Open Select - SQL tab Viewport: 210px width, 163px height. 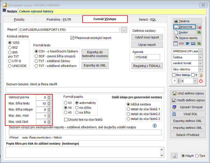pyautogui.click(x=148, y=20)
